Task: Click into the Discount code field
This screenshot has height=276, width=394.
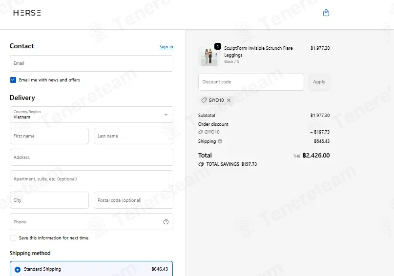Action: click(251, 82)
